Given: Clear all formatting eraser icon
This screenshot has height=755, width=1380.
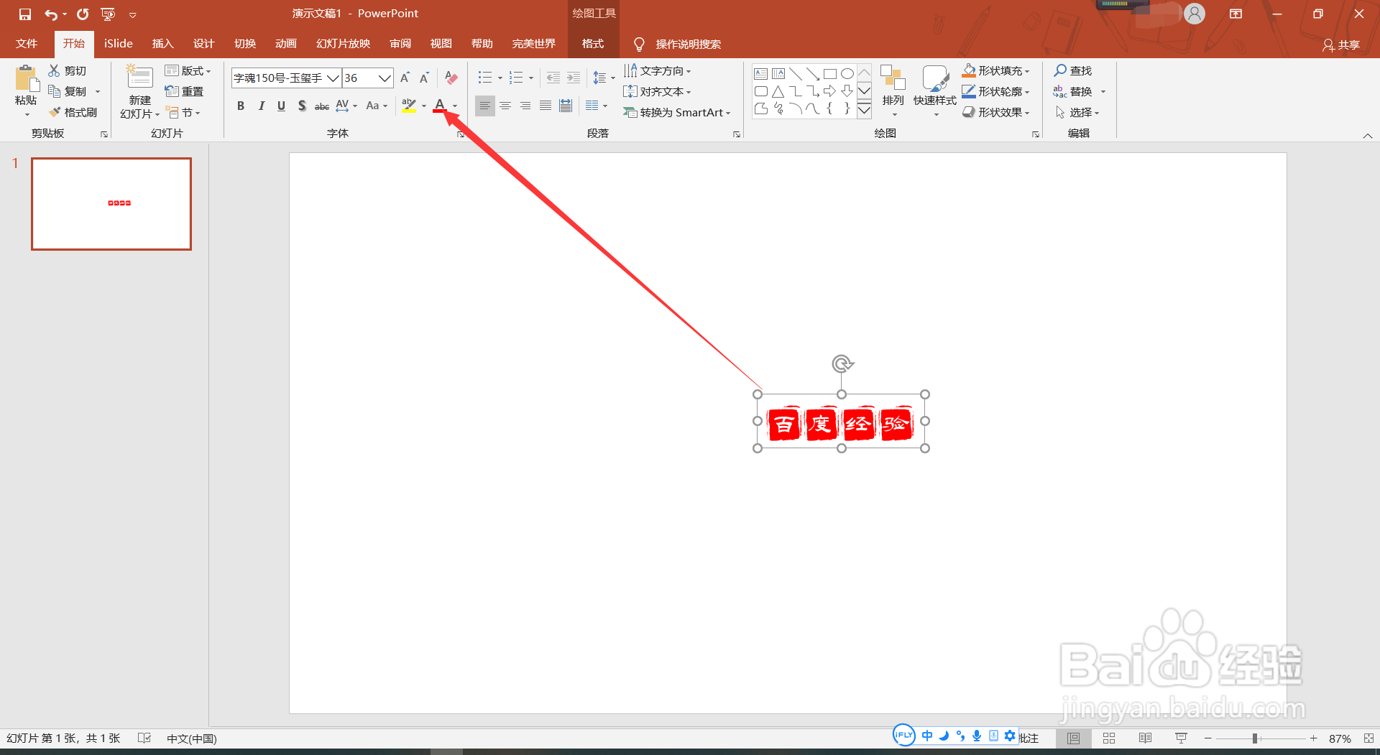Looking at the screenshot, I should pos(451,78).
